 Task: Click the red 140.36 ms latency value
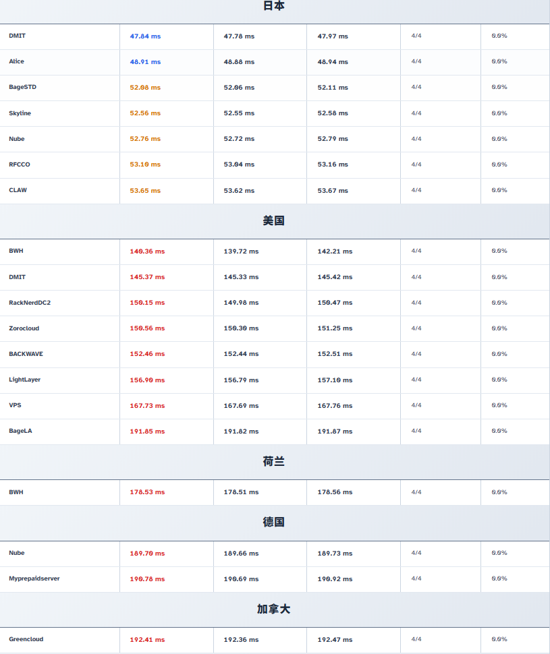point(147,251)
